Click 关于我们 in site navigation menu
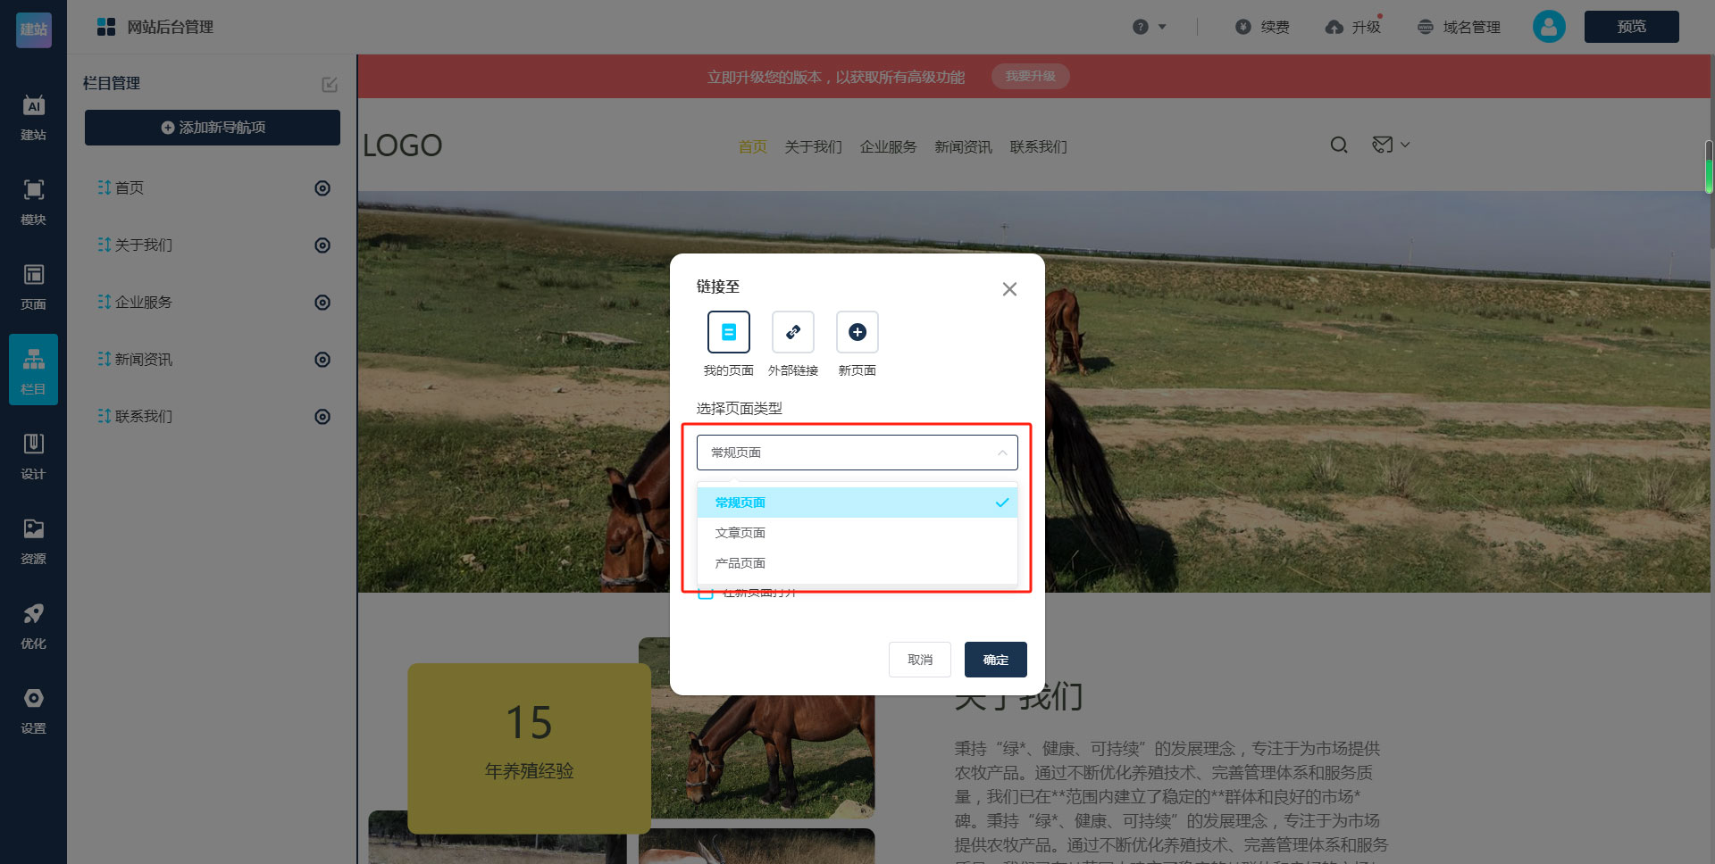Viewport: 1715px width, 864px height. (x=813, y=146)
